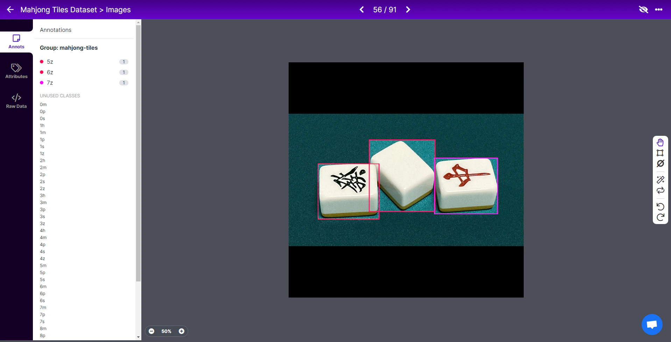This screenshot has width=671, height=342.
Task: Toggle annotation visibility eye icon
Action: 643,9
